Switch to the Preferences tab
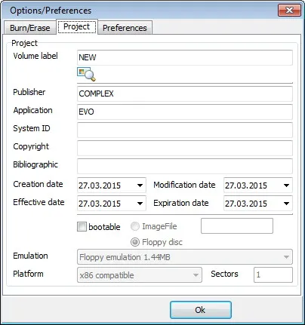 tap(125, 28)
